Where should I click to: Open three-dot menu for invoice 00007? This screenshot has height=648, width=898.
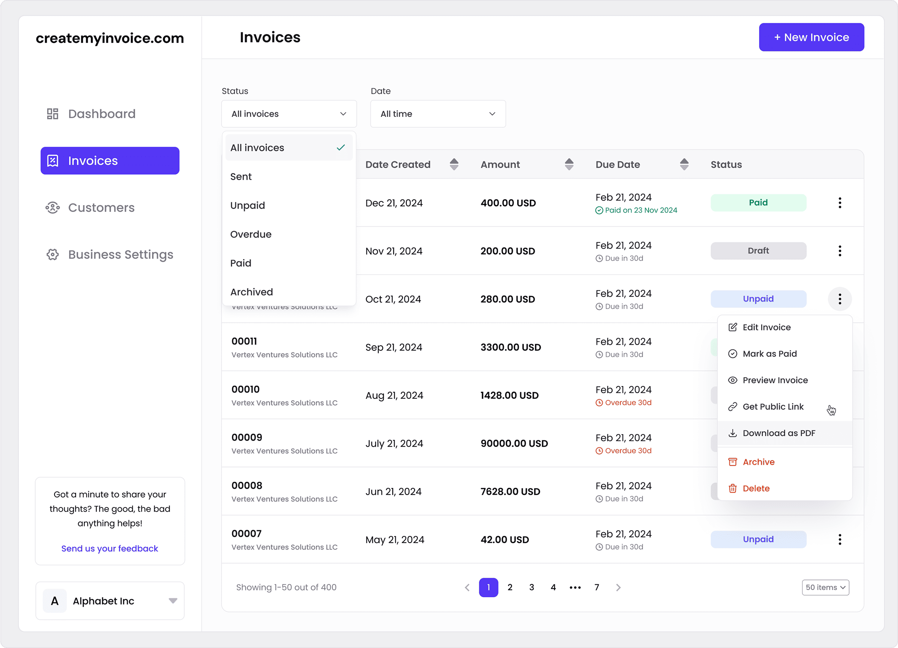pos(839,539)
